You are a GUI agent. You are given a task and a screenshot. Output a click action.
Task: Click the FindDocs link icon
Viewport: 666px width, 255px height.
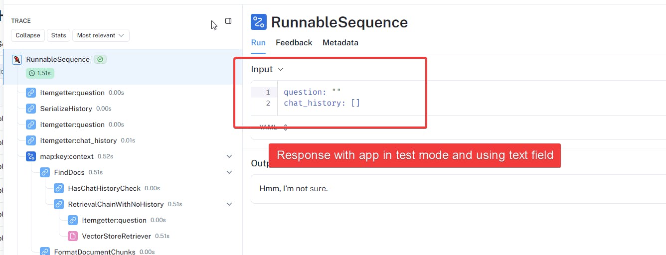point(45,172)
